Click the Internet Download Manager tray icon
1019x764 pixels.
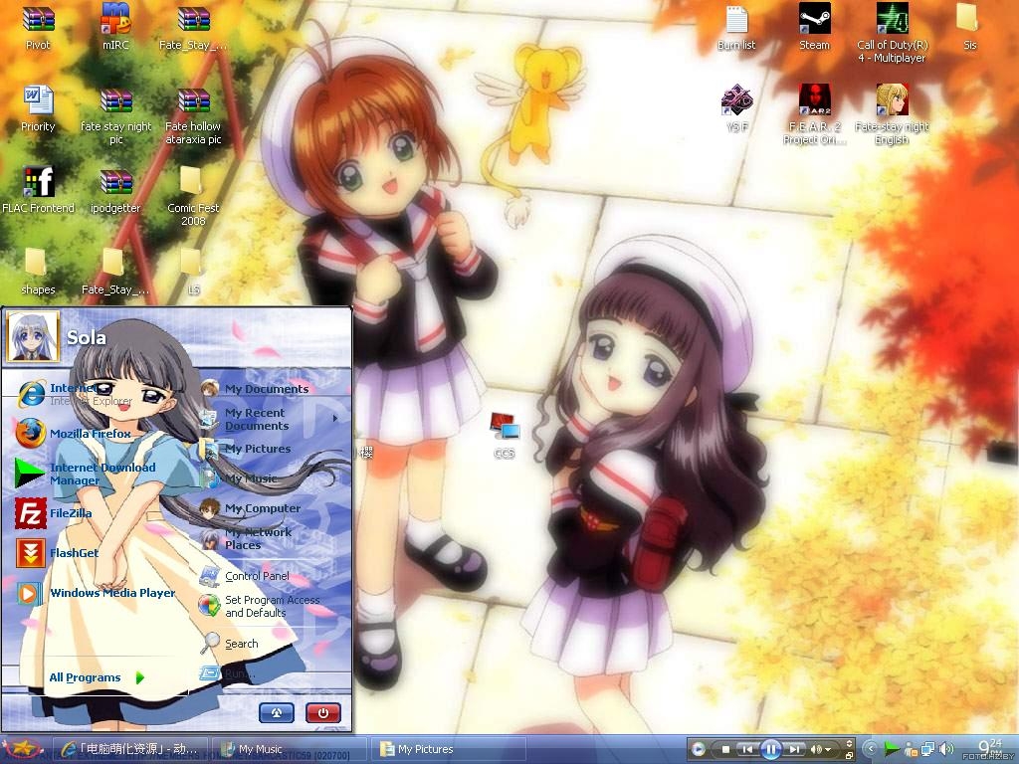(893, 749)
